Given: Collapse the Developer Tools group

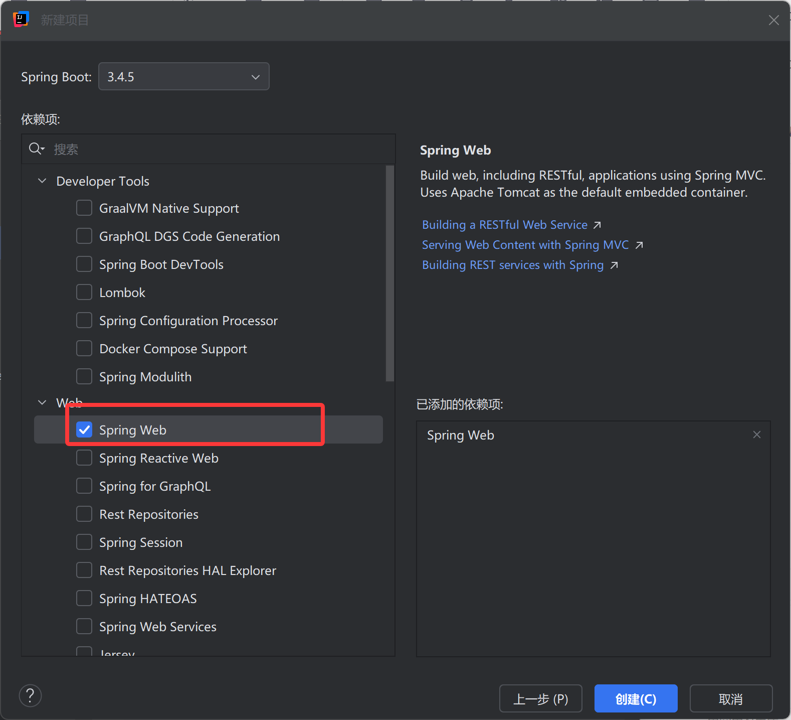Looking at the screenshot, I should coord(43,181).
